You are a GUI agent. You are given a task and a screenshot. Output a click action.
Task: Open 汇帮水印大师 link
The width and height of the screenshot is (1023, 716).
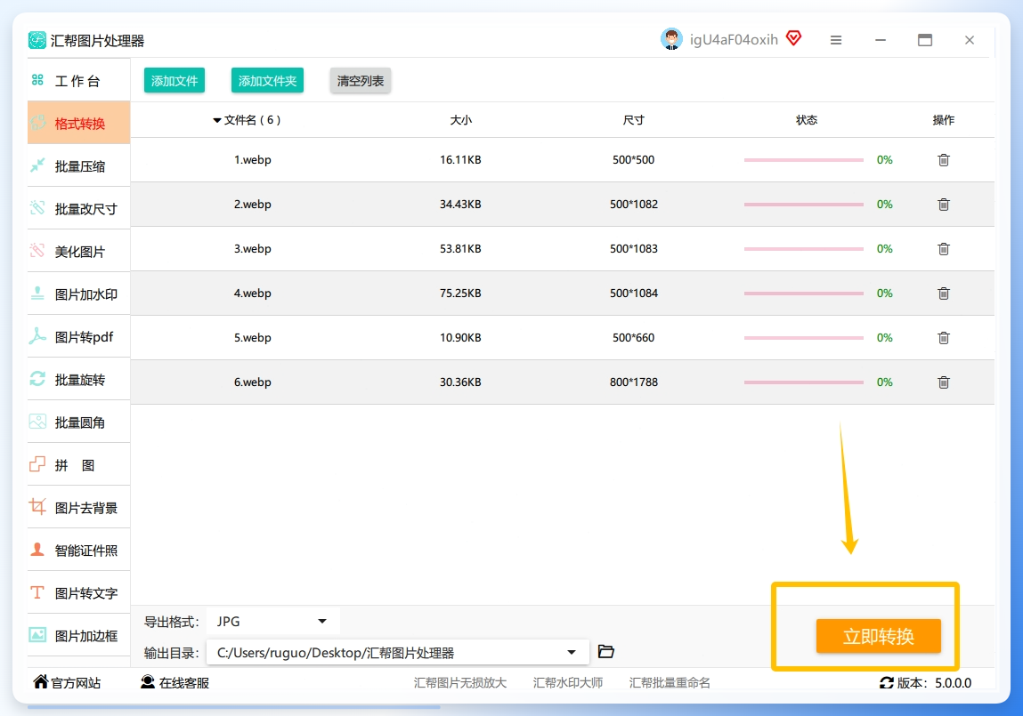[x=568, y=682]
